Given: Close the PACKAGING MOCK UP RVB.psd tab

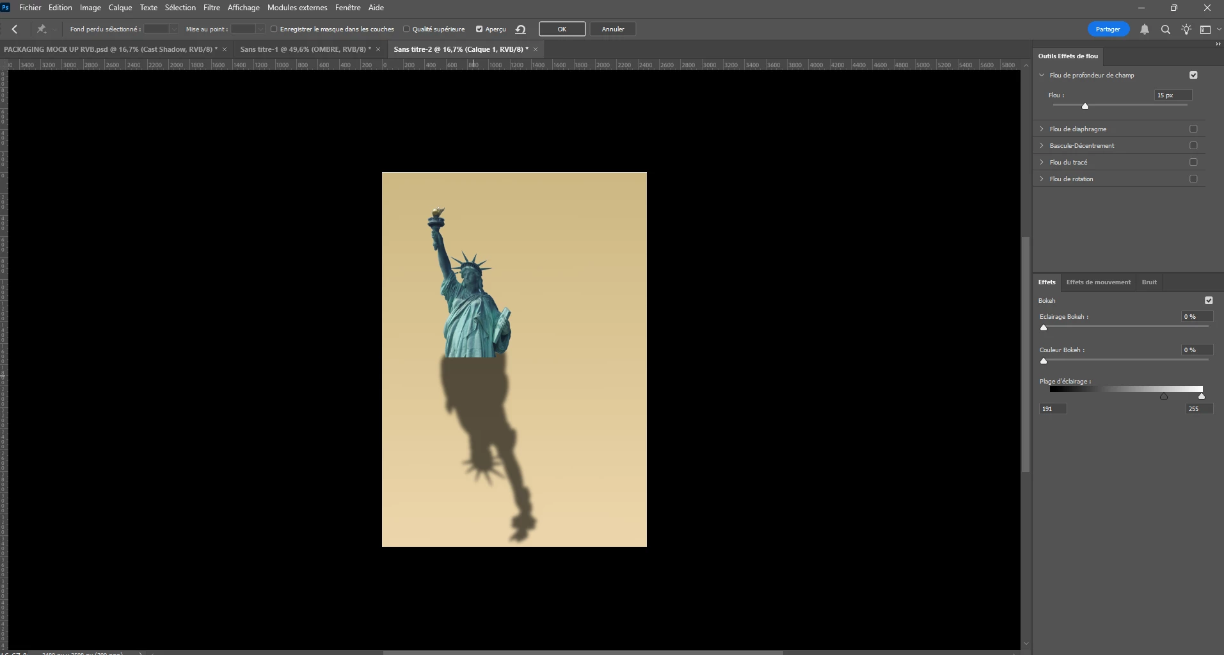Looking at the screenshot, I should (x=225, y=49).
